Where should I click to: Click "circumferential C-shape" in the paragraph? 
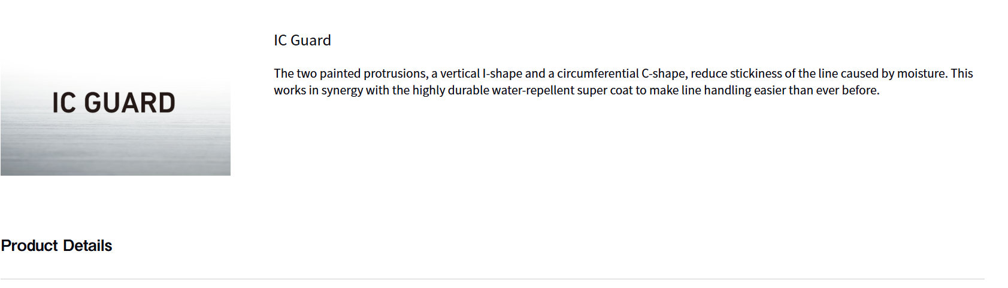tap(622, 73)
